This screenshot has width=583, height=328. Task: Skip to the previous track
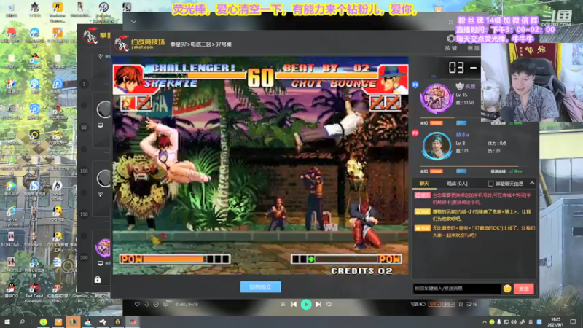coord(294,304)
